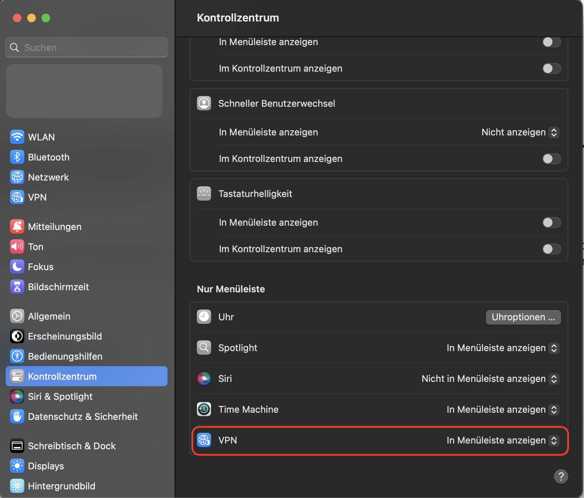Open Netzwerk settings in sidebar
This screenshot has width=584, height=498.
(48, 177)
